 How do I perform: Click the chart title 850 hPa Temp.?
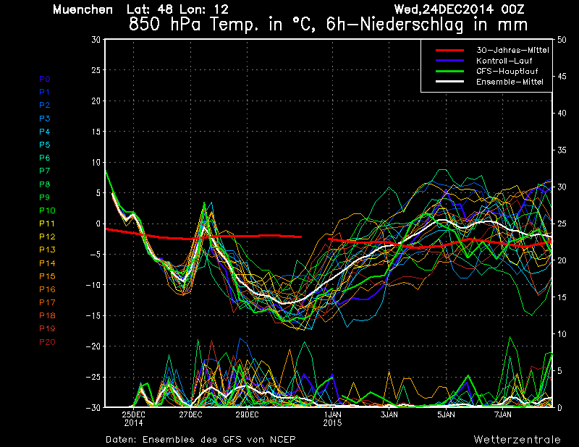click(x=329, y=25)
